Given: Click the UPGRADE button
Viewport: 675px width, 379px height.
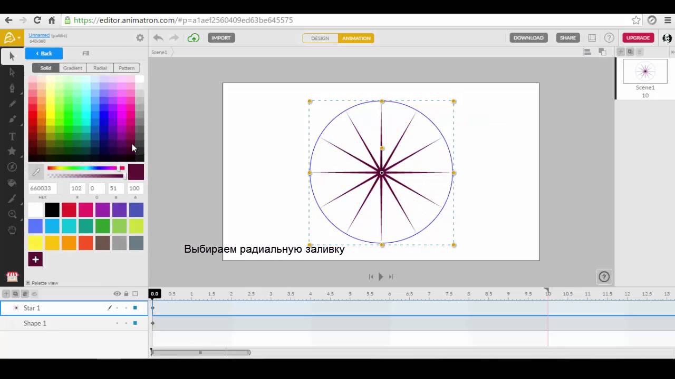Looking at the screenshot, I should [638, 38].
